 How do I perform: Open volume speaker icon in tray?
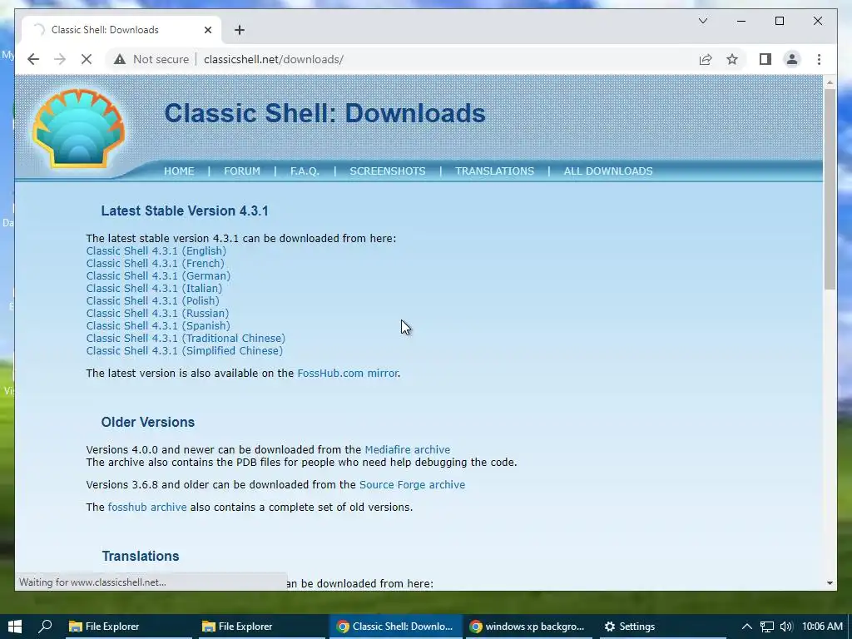(785, 627)
